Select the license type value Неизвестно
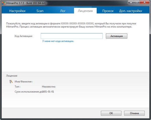The width and height of the screenshot is (151, 120). click(49, 87)
